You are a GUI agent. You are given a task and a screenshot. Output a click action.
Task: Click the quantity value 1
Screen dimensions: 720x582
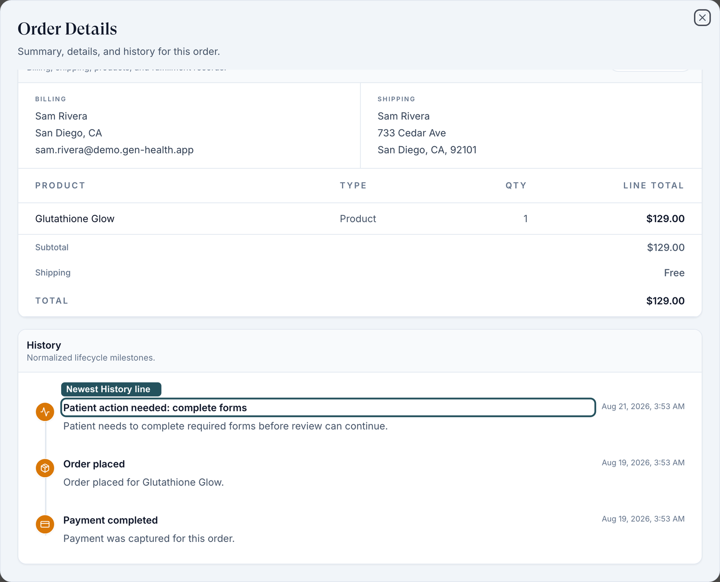pyautogui.click(x=525, y=219)
